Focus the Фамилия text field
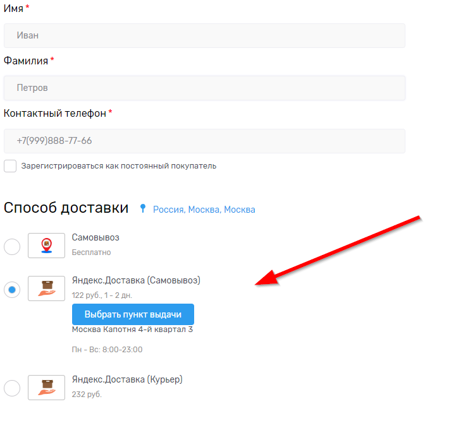Viewport: 468px width, 428px height. tap(204, 88)
